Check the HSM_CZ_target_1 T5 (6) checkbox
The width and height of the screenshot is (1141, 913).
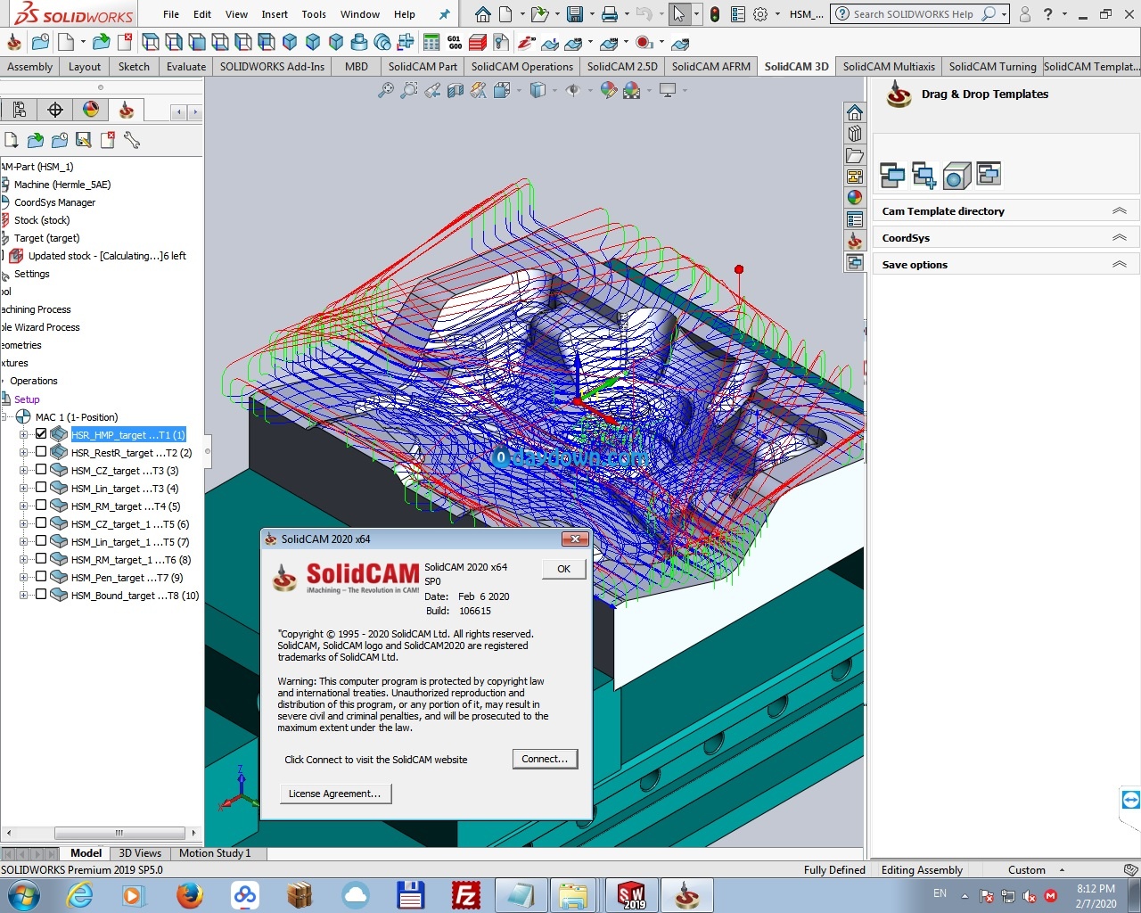coord(41,523)
